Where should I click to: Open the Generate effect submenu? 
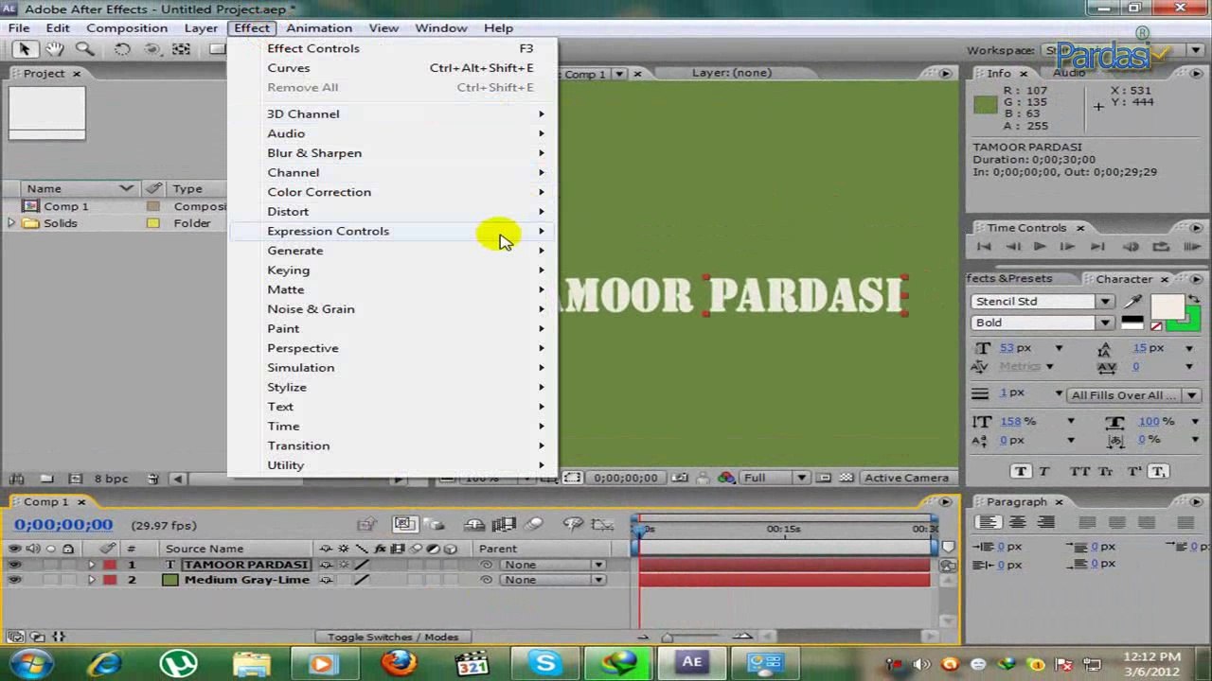click(x=392, y=251)
